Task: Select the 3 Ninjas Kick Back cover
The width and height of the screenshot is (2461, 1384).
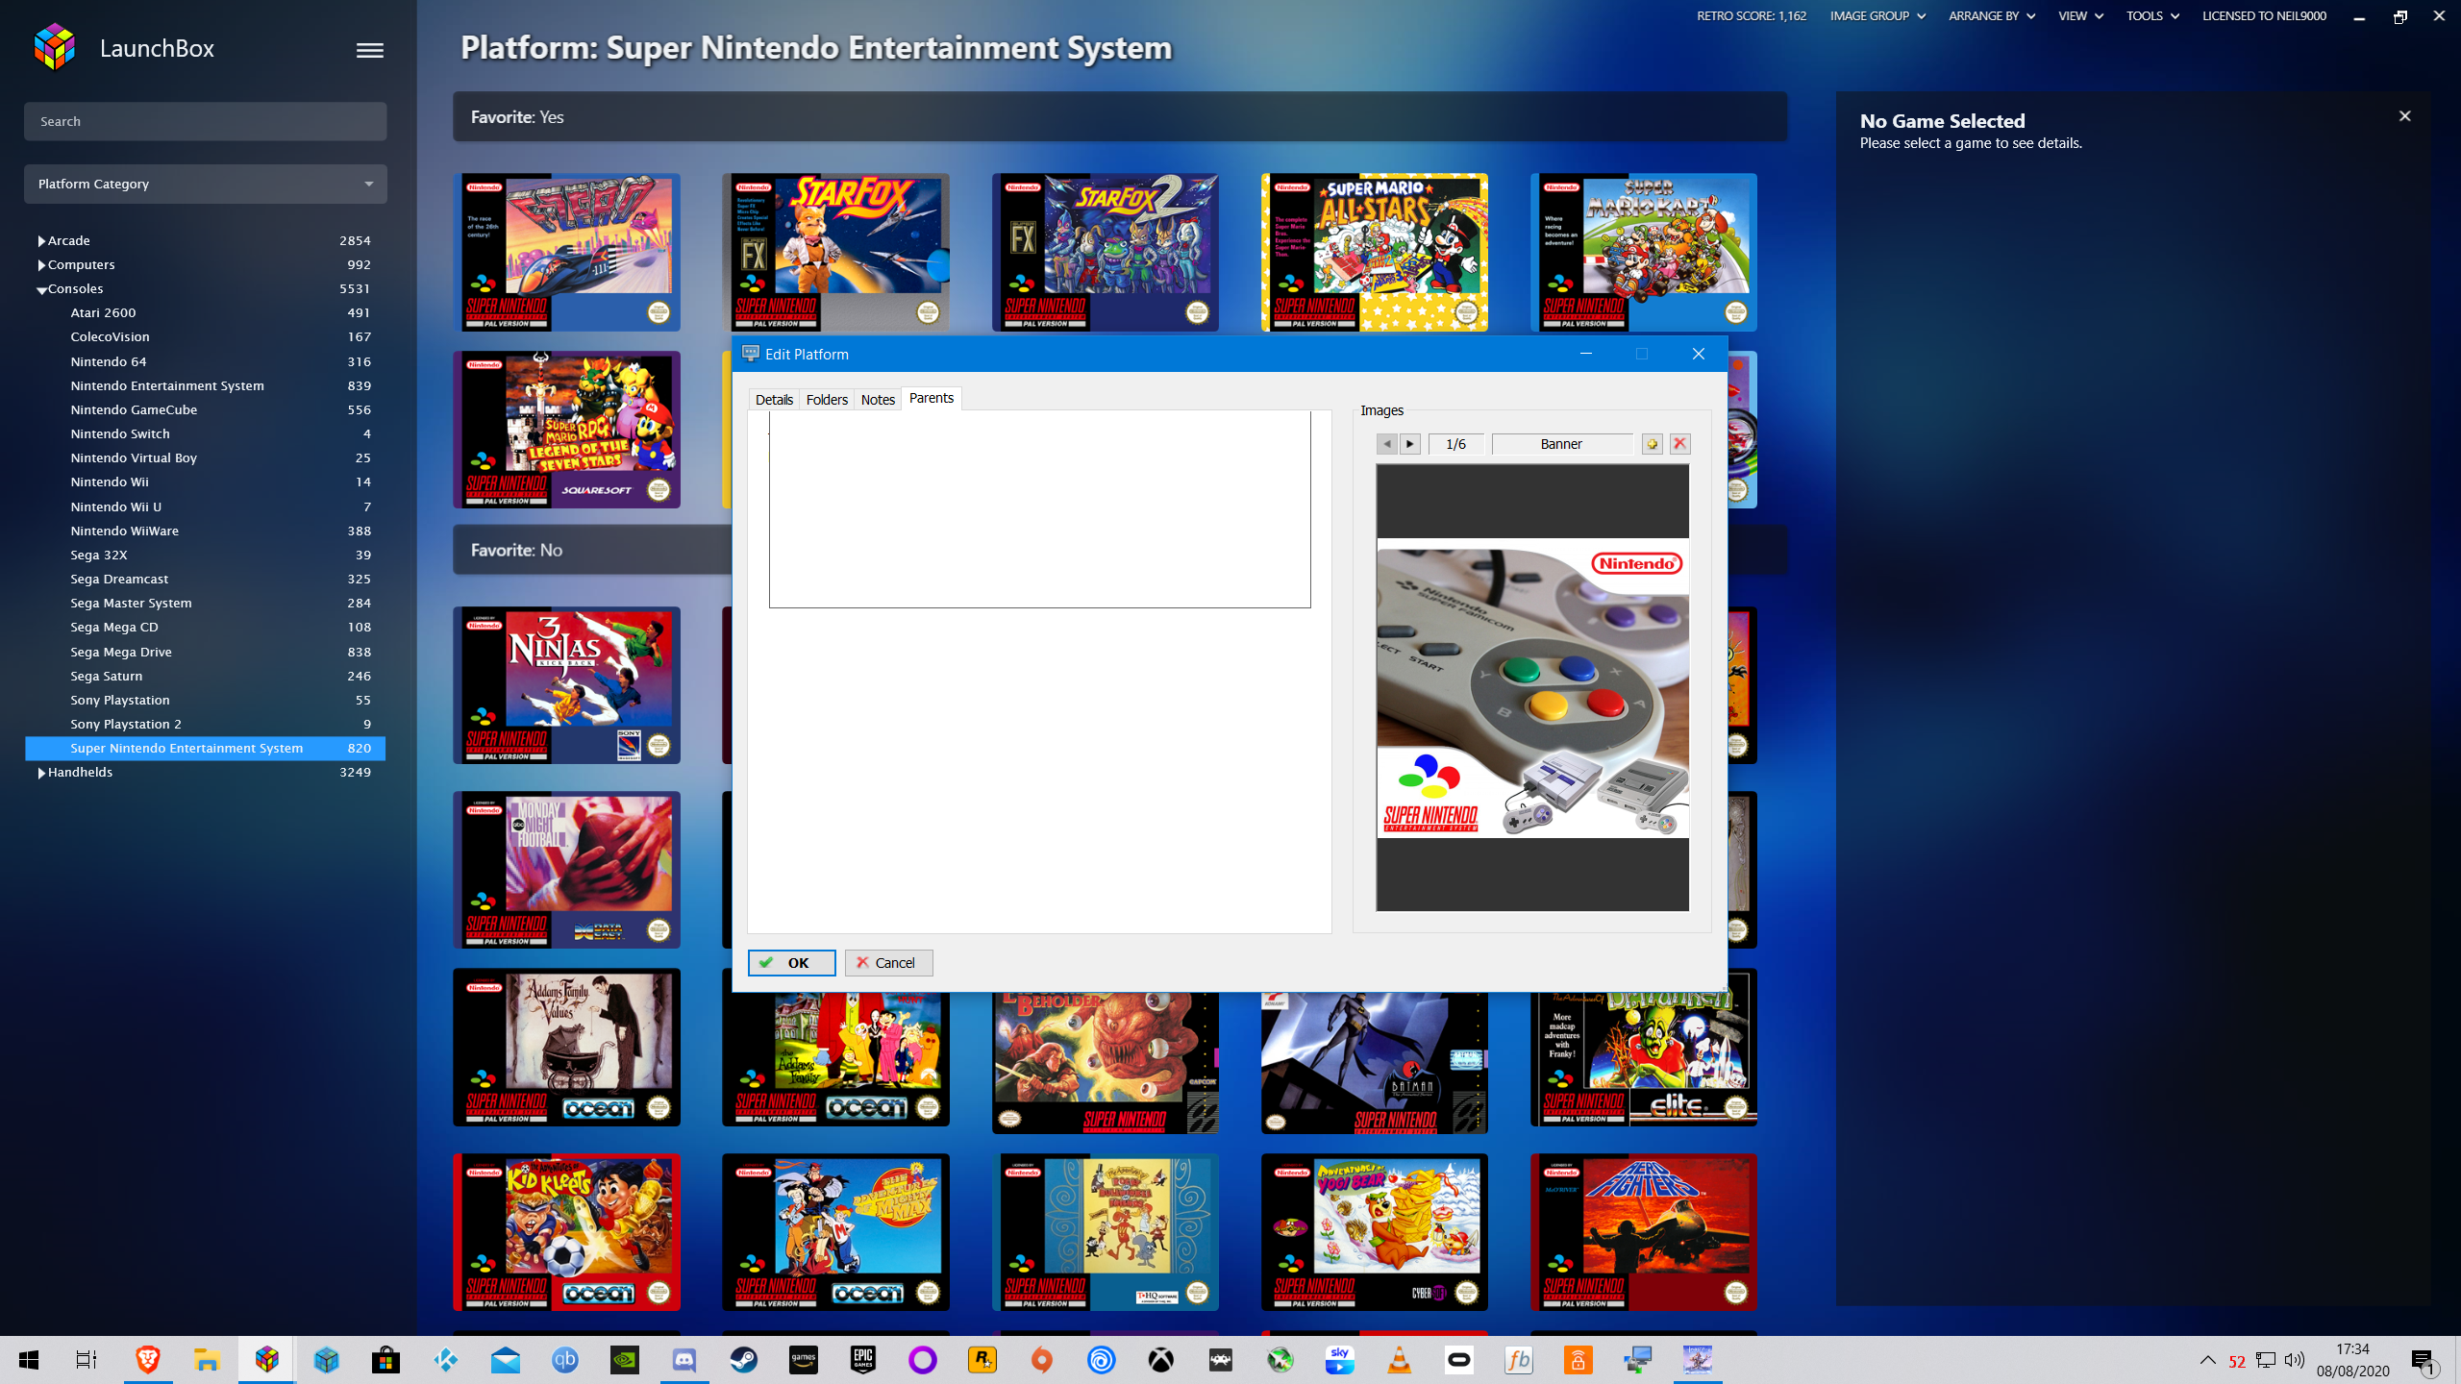Action: point(567,685)
